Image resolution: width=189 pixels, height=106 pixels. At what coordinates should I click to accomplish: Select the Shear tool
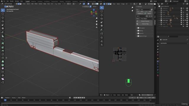pos(3,79)
